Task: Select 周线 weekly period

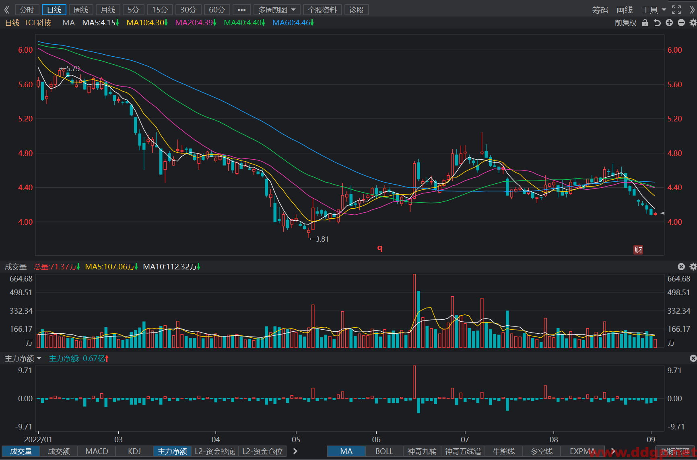Action: pyautogui.click(x=81, y=10)
